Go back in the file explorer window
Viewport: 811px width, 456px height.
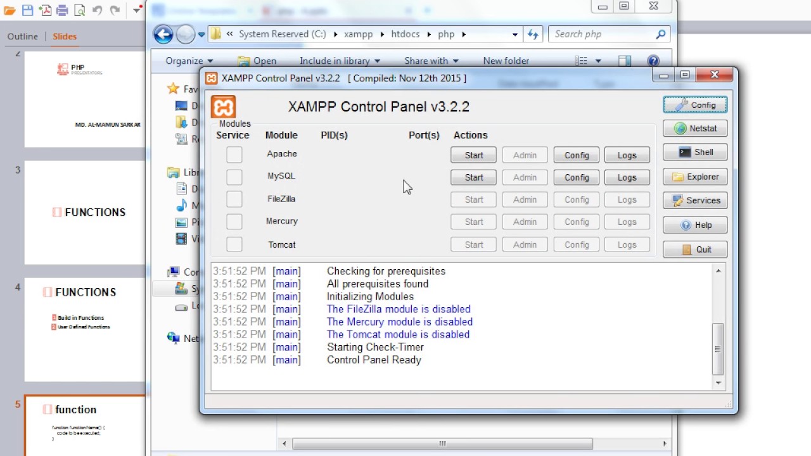point(163,34)
